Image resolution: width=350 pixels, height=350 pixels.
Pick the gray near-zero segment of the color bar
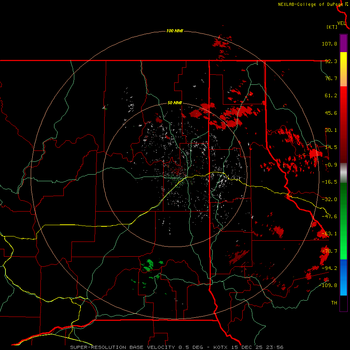[x=343, y=173]
